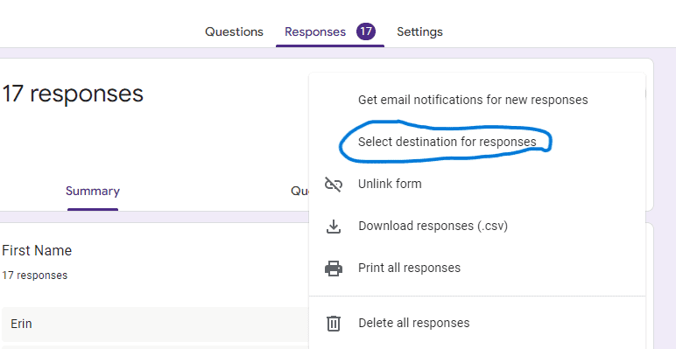Click the purple 17 response count badge
676x349 pixels.
pyautogui.click(x=366, y=31)
